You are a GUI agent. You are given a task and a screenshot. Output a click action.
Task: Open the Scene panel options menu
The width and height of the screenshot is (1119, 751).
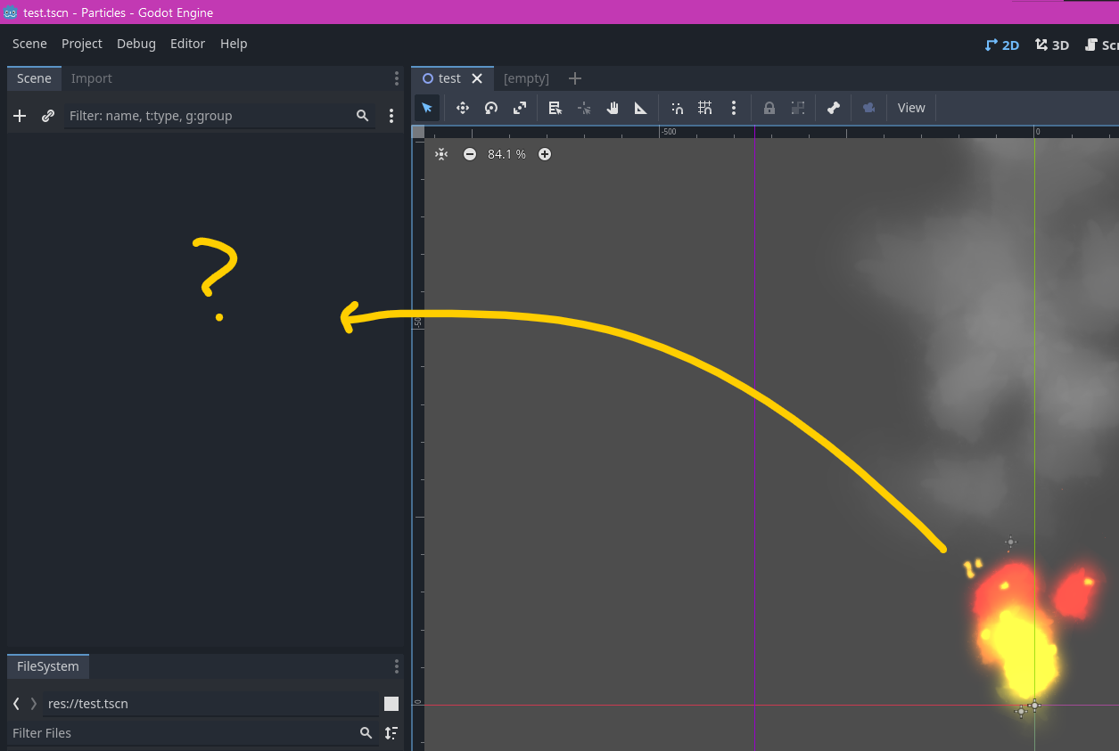(396, 78)
